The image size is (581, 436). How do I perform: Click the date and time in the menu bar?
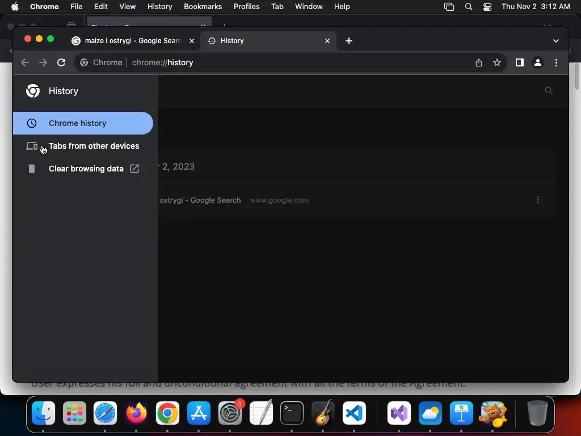(x=536, y=6)
